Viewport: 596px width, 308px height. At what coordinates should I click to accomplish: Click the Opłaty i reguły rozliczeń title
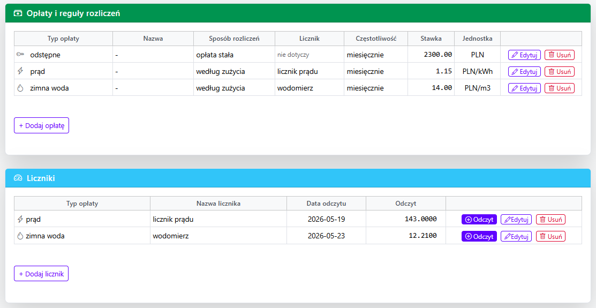[73, 13]
